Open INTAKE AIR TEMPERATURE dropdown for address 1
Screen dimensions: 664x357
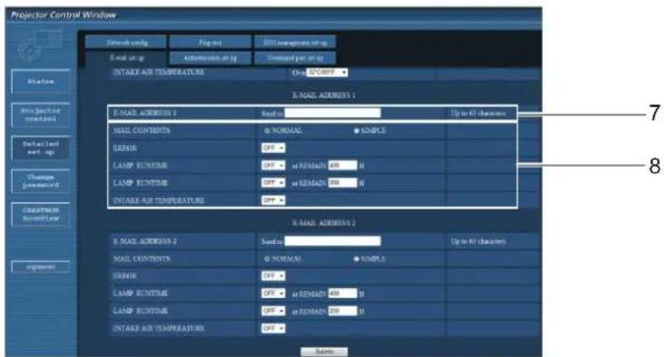pos(273,200)
